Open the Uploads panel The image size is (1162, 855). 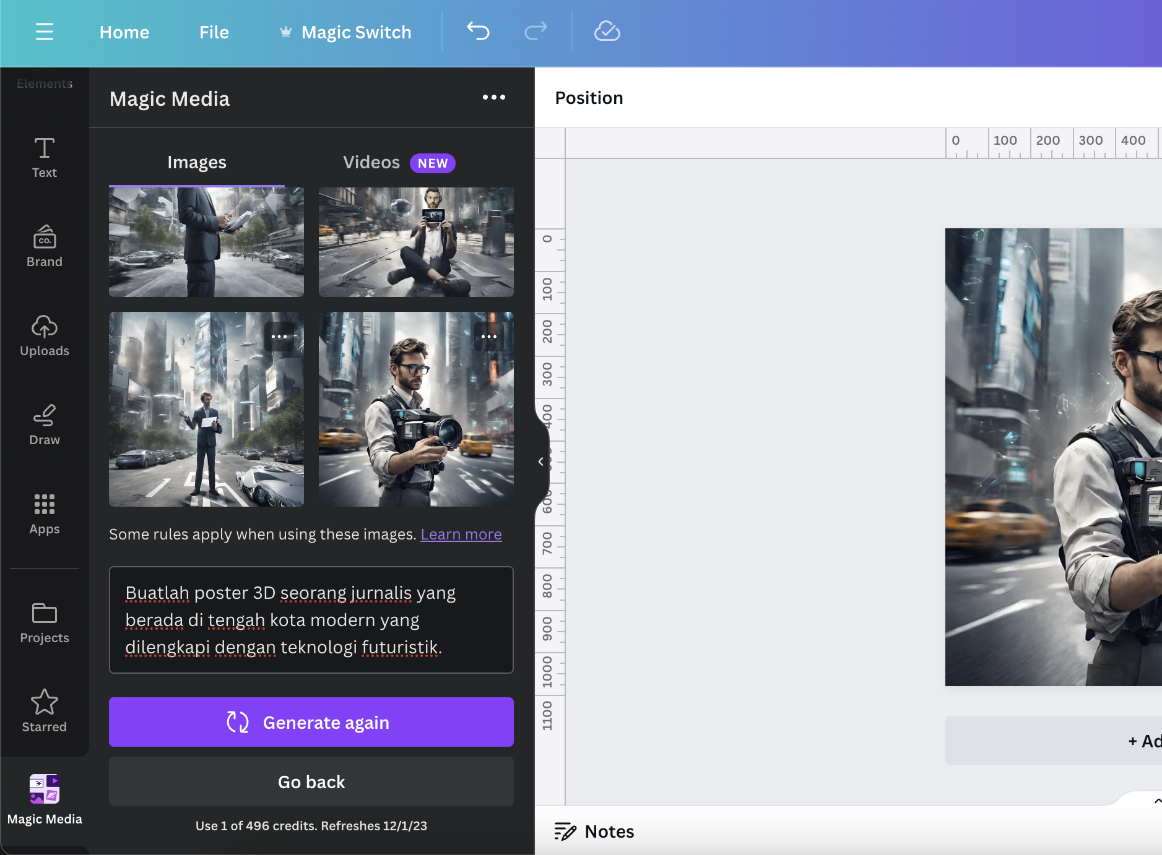point(45,335)
